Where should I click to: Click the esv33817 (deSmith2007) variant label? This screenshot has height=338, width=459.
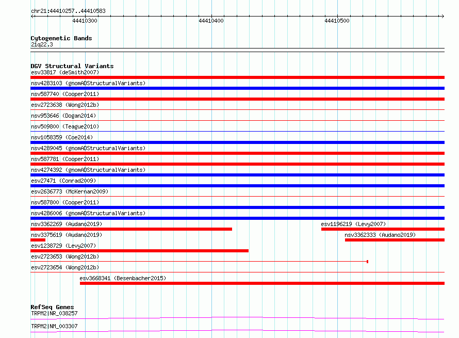[65, 72]
